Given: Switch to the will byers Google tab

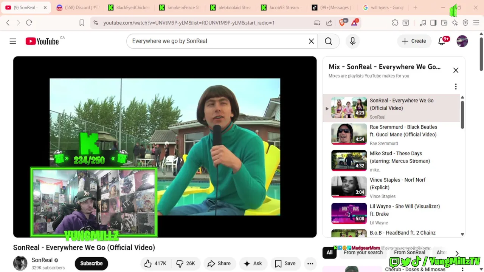Looking at the screenshot, I should point(384,8).
